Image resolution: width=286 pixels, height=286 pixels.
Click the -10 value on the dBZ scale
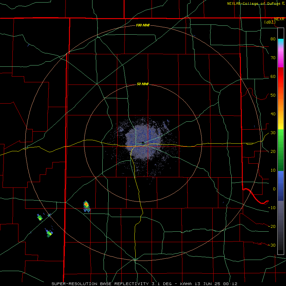[272, 208]
